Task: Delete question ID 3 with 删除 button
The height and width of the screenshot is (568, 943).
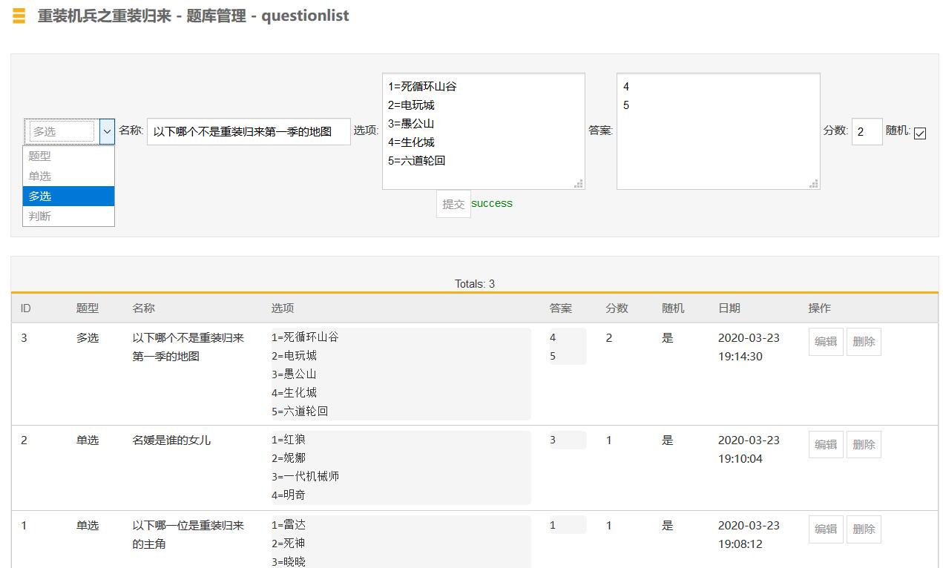Action: [x=864, y=342]
